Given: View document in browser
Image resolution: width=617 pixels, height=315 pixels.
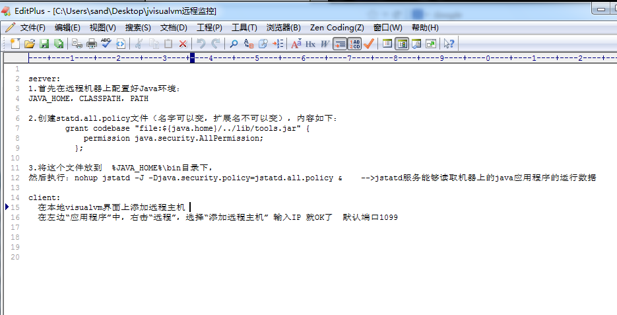Looking at the screenshot, I should 121,44.
